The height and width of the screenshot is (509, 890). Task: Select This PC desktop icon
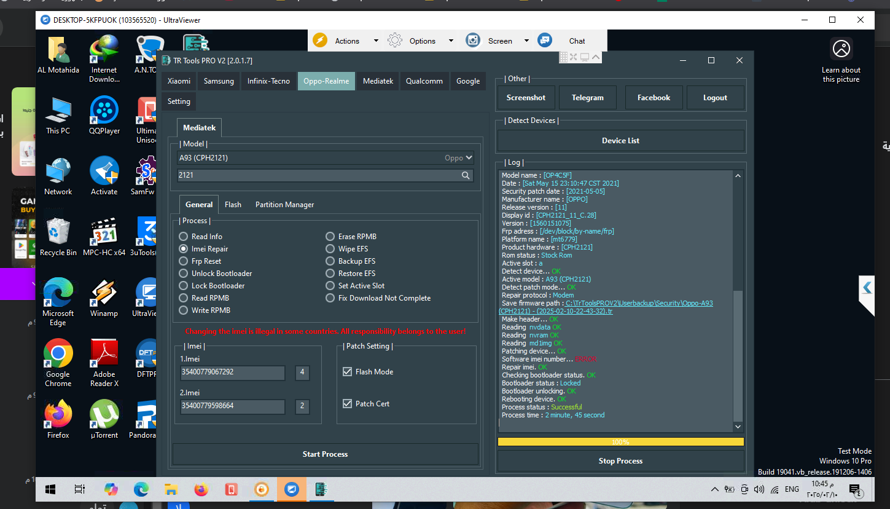click(58, 116)
